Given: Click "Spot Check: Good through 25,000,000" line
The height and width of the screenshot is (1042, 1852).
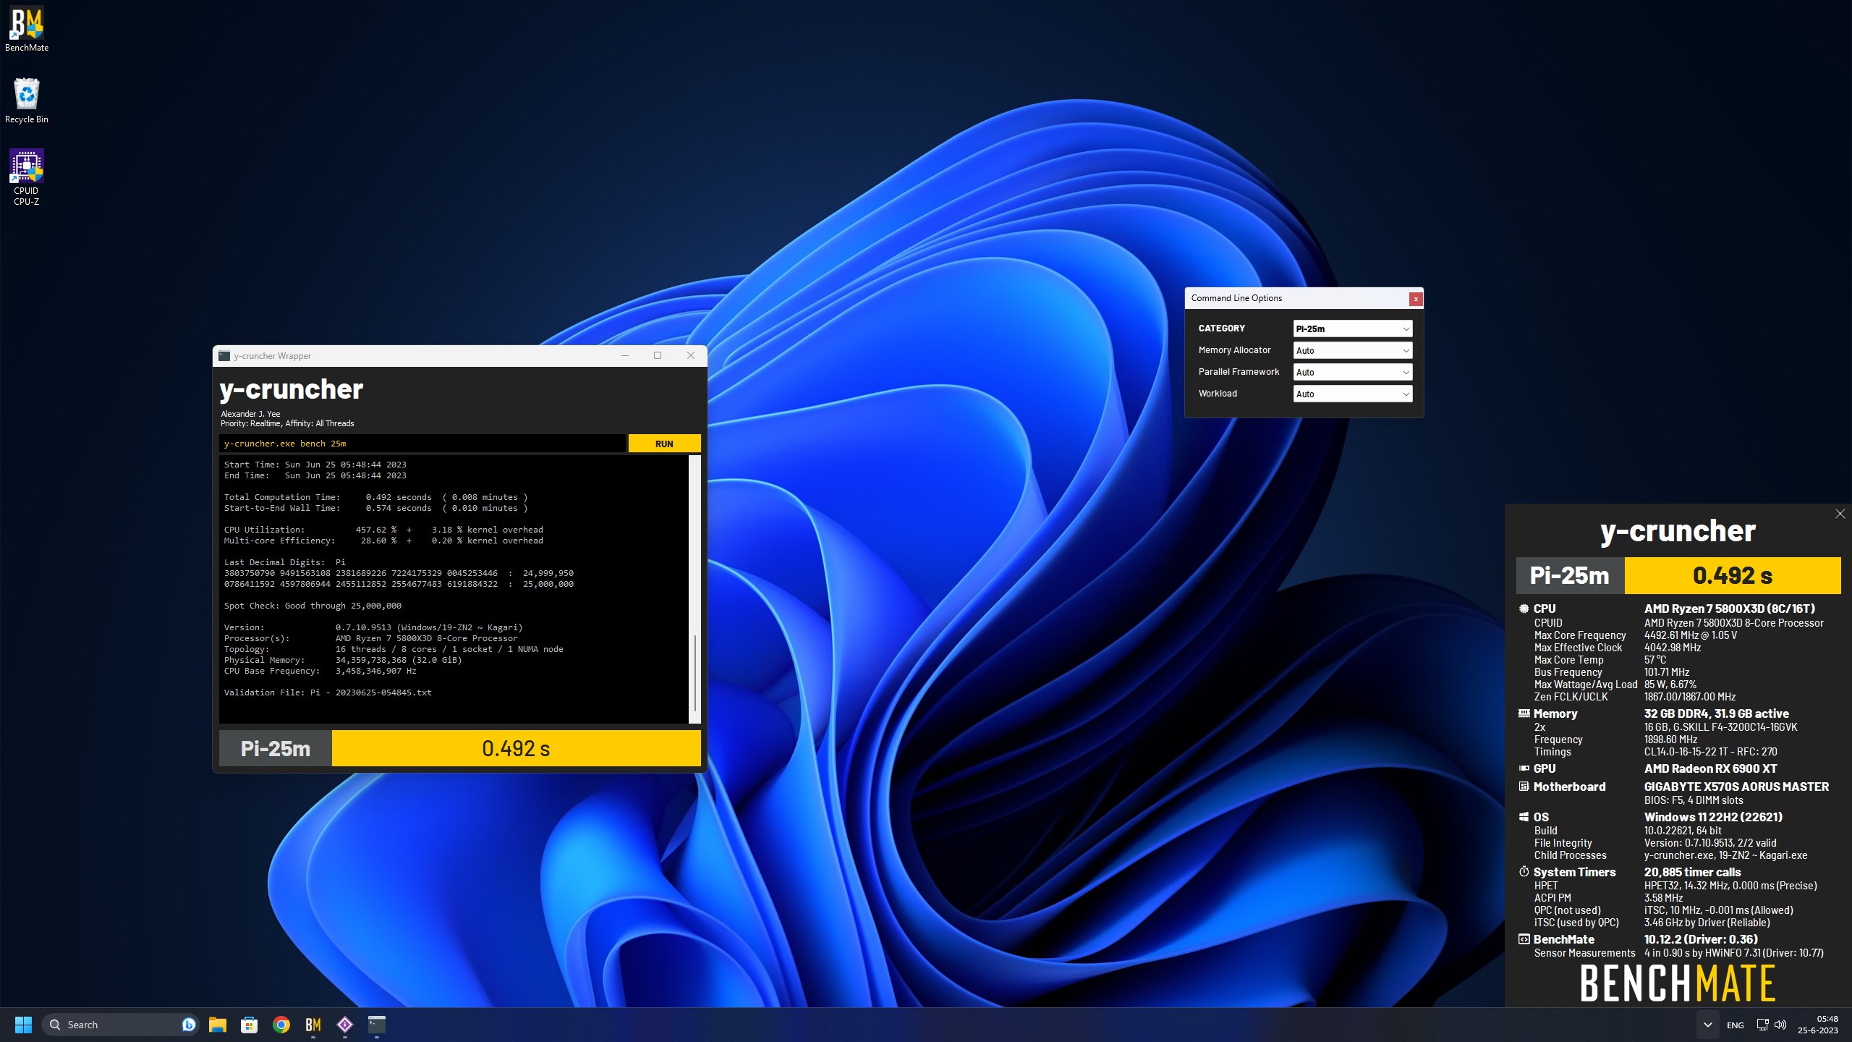Looking at the screenshot, I should (x=313, y=606).
